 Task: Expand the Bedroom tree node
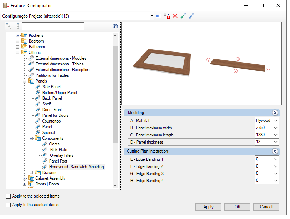pos(17,41)
